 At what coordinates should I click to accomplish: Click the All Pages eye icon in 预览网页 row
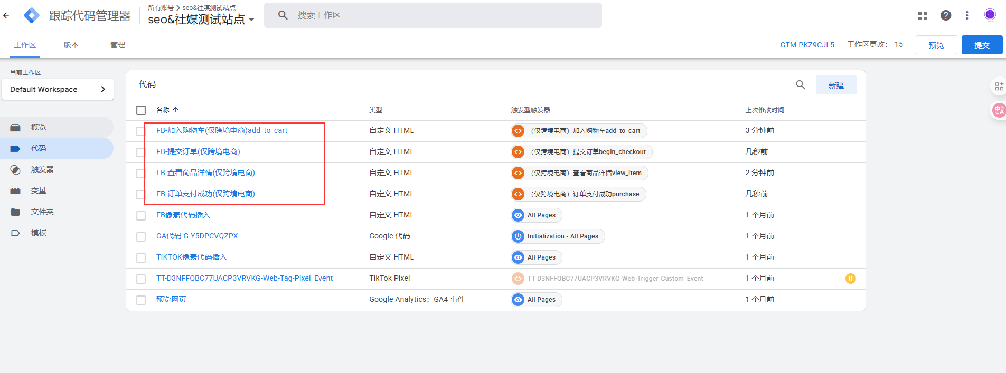pyautogui.click(x=518, y=300)
